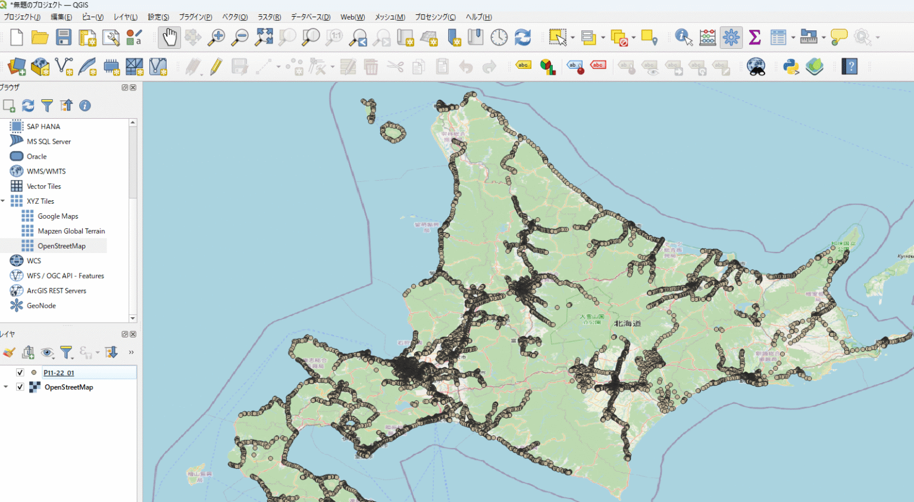Click Refresh map canvas icon
The width and height of the screenshot is (914, 502).
(x=523, y=37)
